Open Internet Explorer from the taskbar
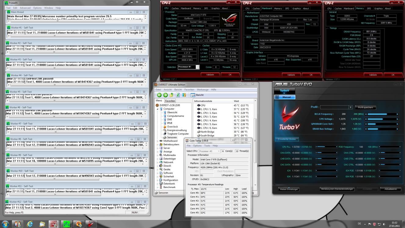The height and width of the screenshot is (228, 405). [30, 224]
